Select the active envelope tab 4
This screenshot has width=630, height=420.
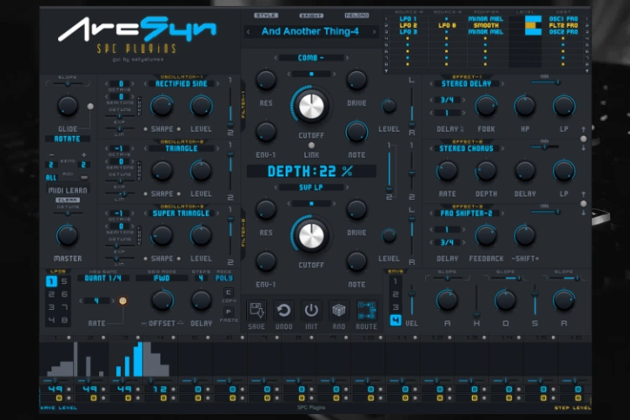tap(396, 320)
